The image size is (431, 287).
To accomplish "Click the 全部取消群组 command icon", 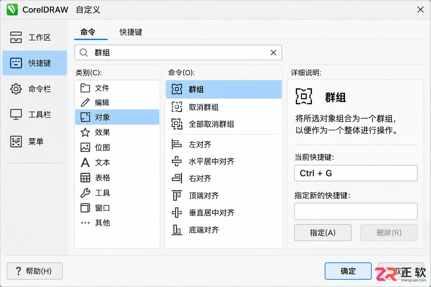I will 177,124.
